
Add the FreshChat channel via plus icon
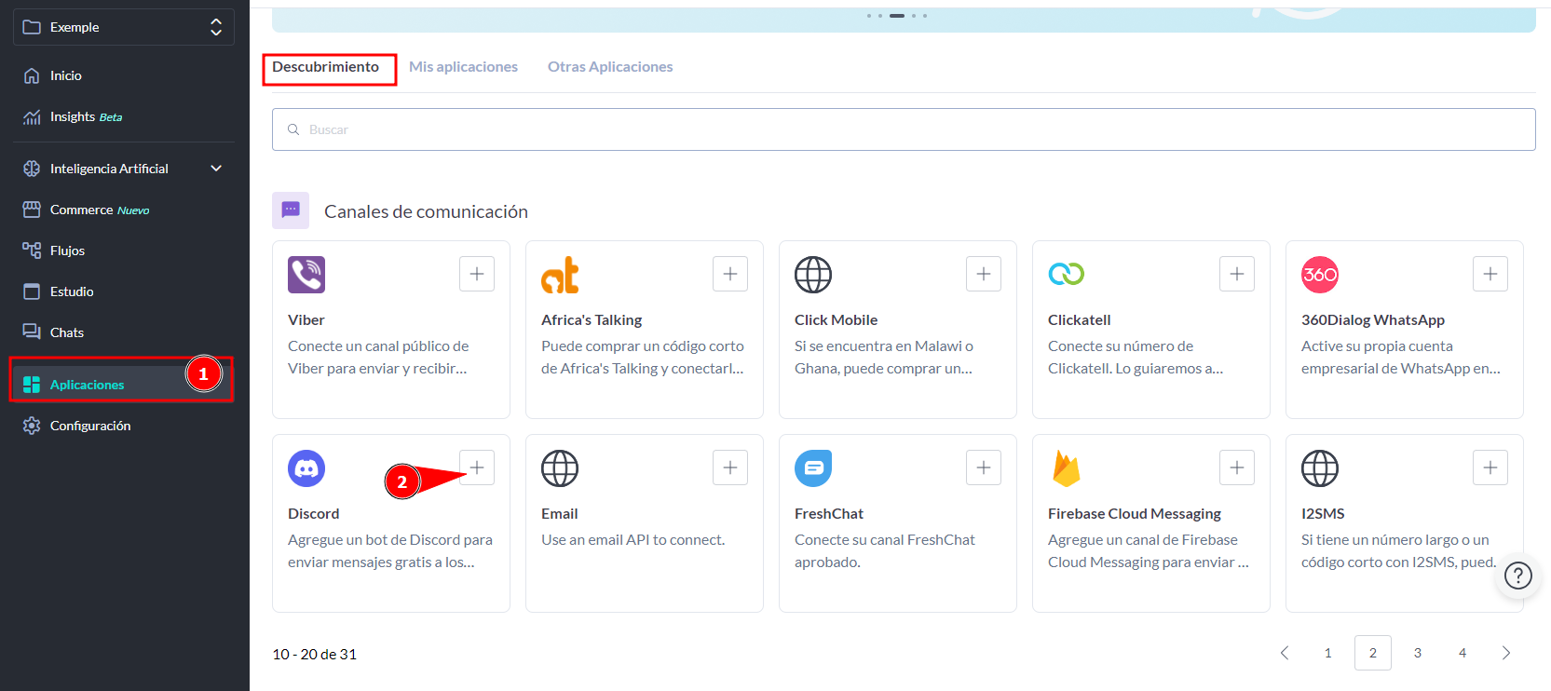point(984,467)
